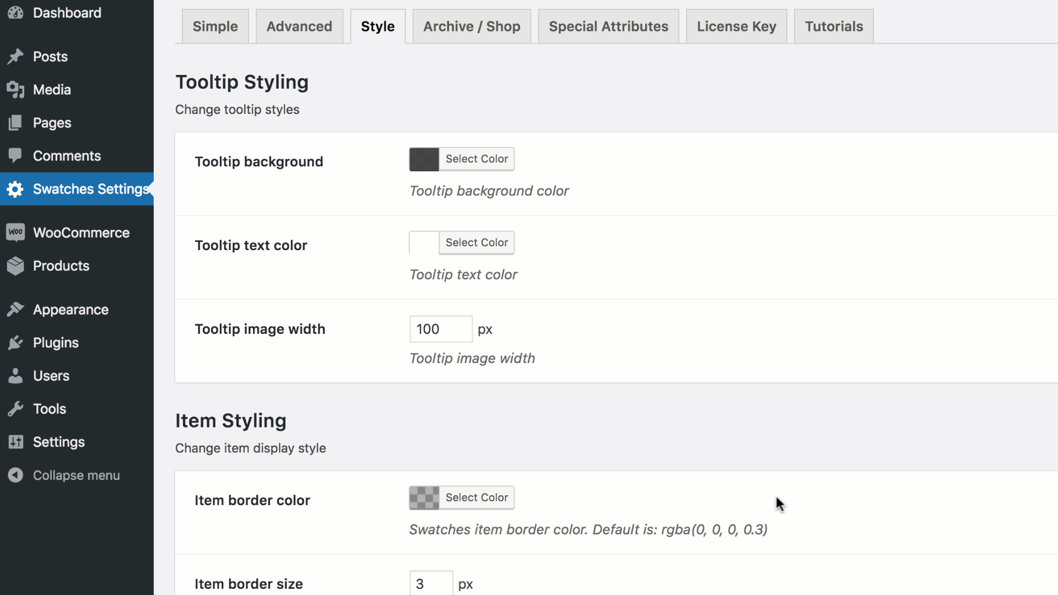Open the Dashboard via its gauge icon
1058x595 pixels.
(15, 12)
